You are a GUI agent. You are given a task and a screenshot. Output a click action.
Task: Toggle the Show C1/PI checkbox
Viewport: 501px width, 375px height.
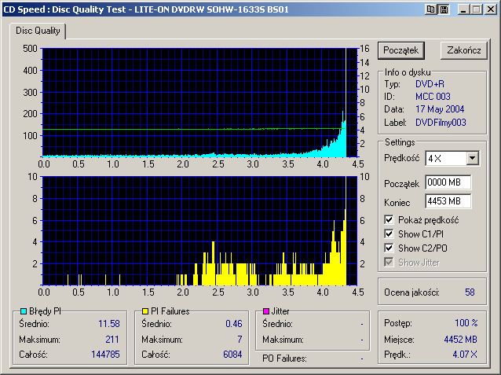389,234
